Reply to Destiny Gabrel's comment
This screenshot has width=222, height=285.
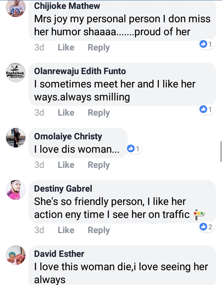click(x=98, y=230)
